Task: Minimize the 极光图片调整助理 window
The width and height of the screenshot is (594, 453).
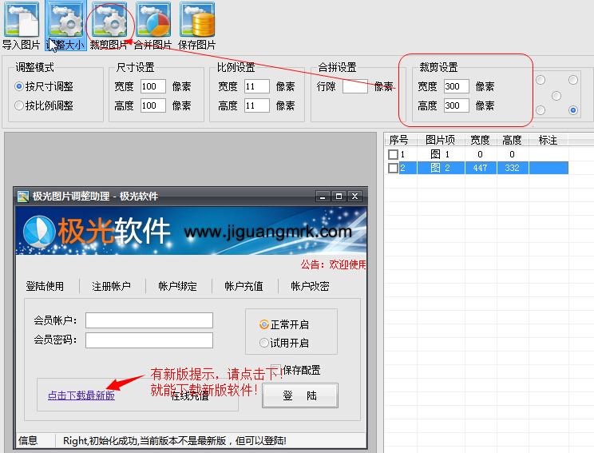Action: coord(323,197)
